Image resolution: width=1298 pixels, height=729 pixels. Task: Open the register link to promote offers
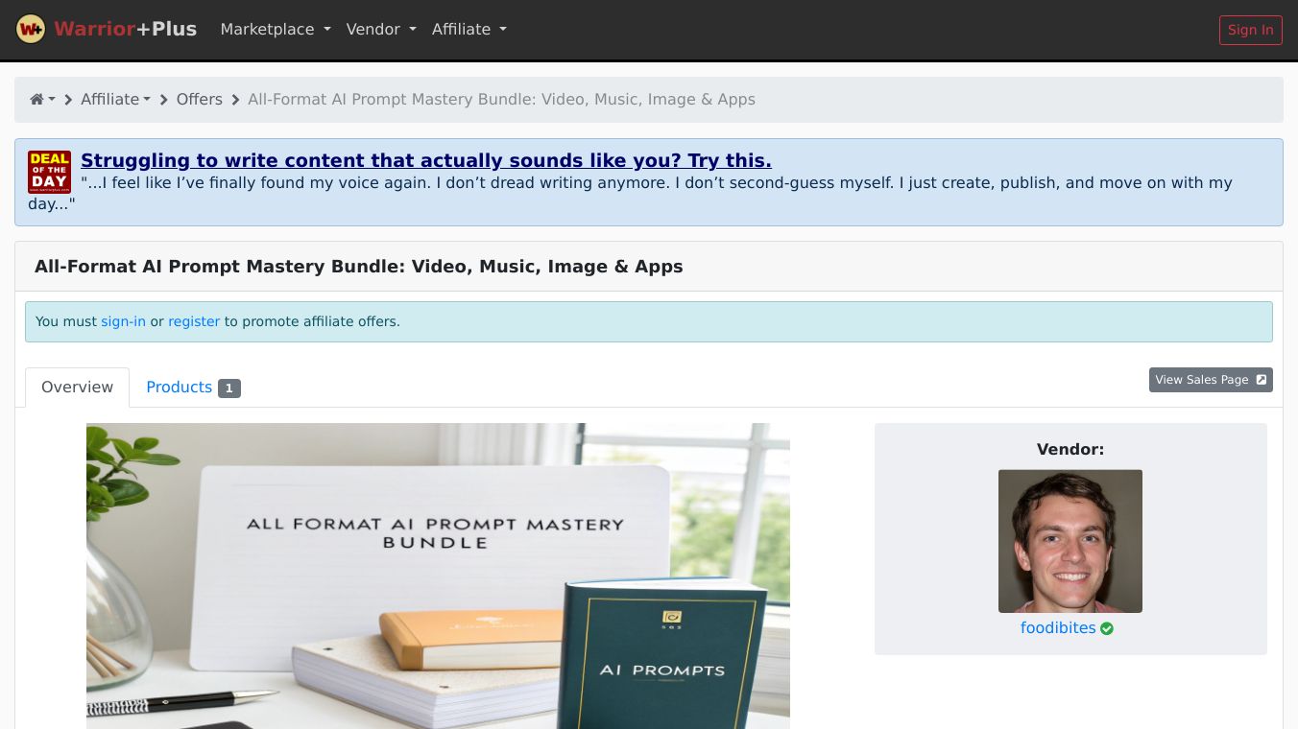pyautogui.click(x=194, y=321)
